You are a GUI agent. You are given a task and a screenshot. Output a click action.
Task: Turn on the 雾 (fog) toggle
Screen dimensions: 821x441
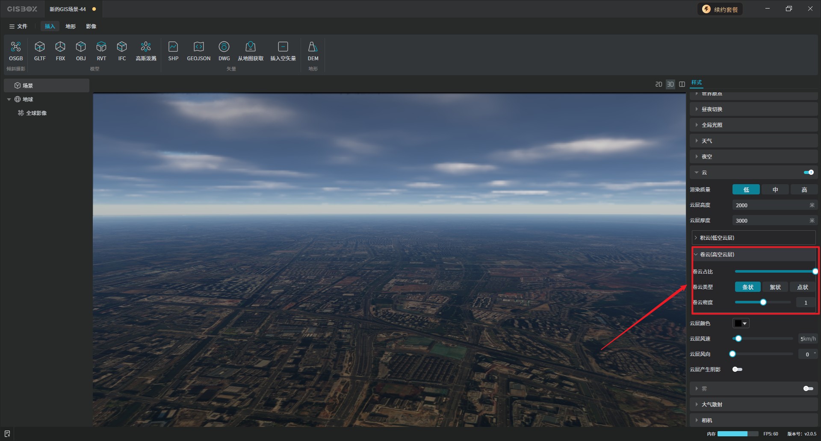point(808,388)
